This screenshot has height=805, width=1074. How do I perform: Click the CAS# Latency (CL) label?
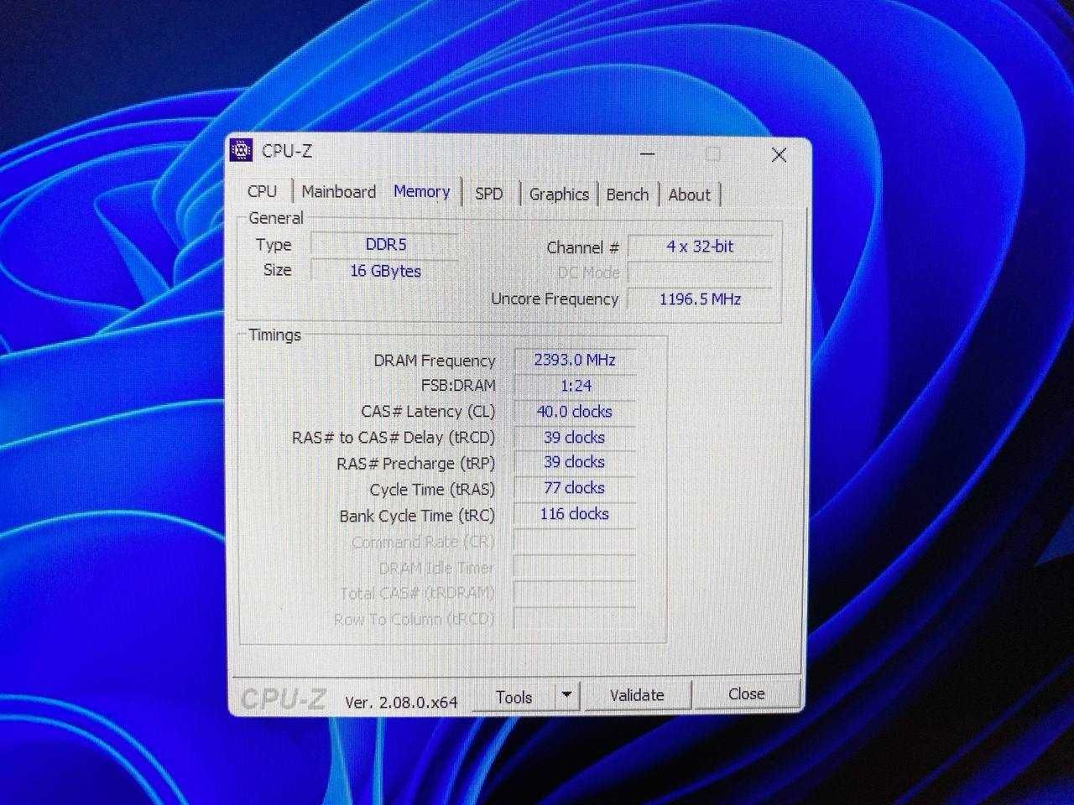428,412
